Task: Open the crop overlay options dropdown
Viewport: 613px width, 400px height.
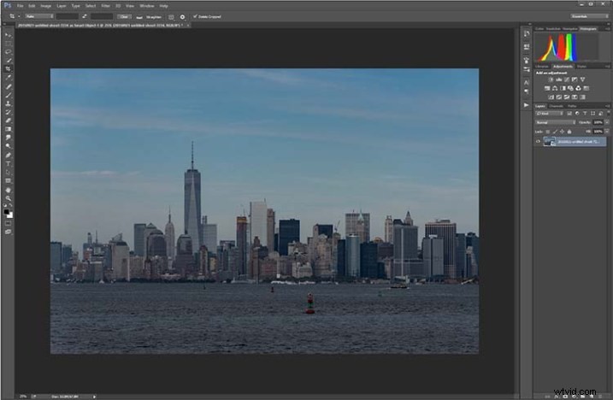Action: (171, 17)
